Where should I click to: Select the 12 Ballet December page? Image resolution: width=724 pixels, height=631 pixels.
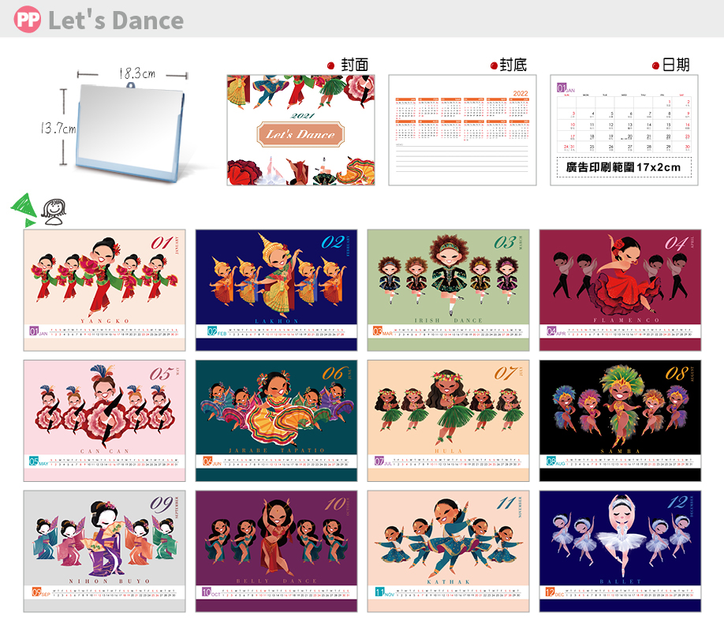point(620,551)
